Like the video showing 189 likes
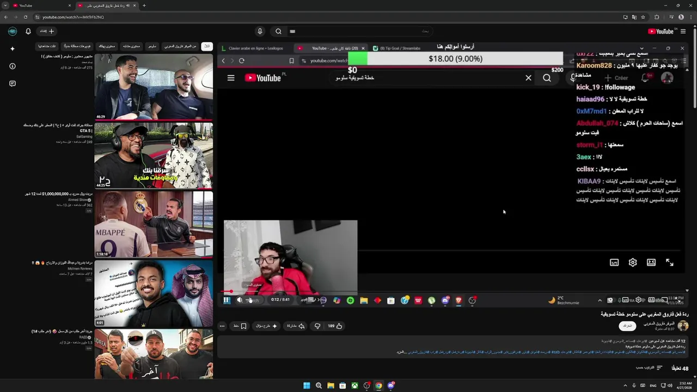The height and width of the screenshot is (392, 697). click(335, 326)
